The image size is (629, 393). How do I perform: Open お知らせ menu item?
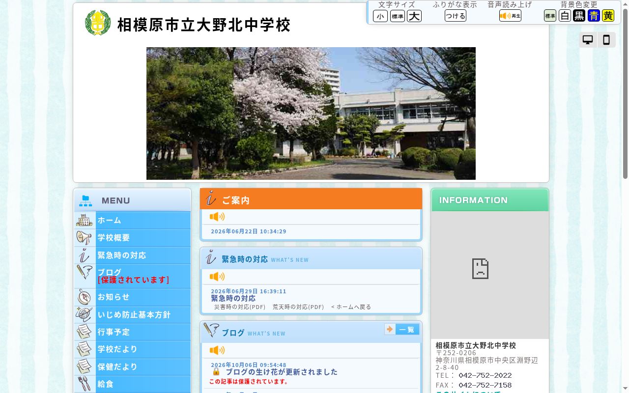132,297
